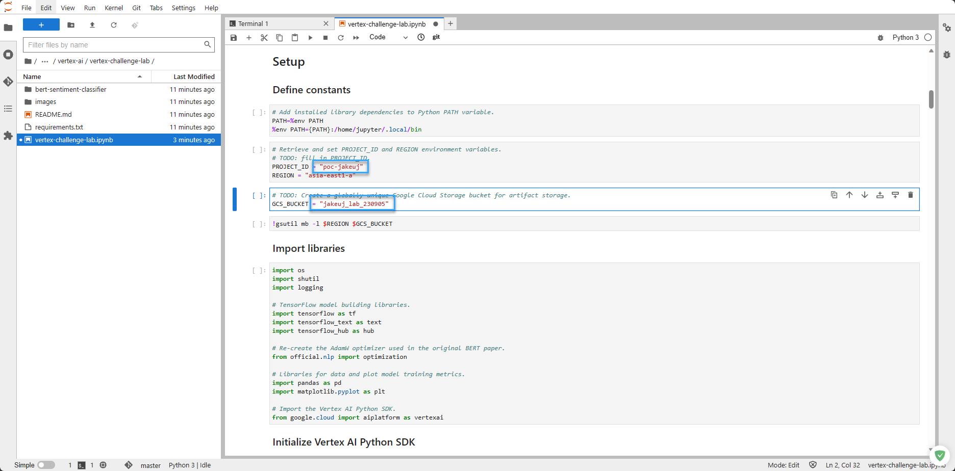Cut the selected cell with scissors icon
The image size is (955, 471).
coord(264,37)
